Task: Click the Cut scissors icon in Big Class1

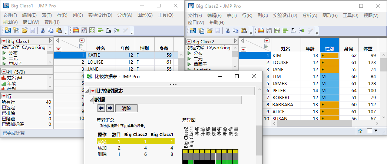Action: coord(43,30)
